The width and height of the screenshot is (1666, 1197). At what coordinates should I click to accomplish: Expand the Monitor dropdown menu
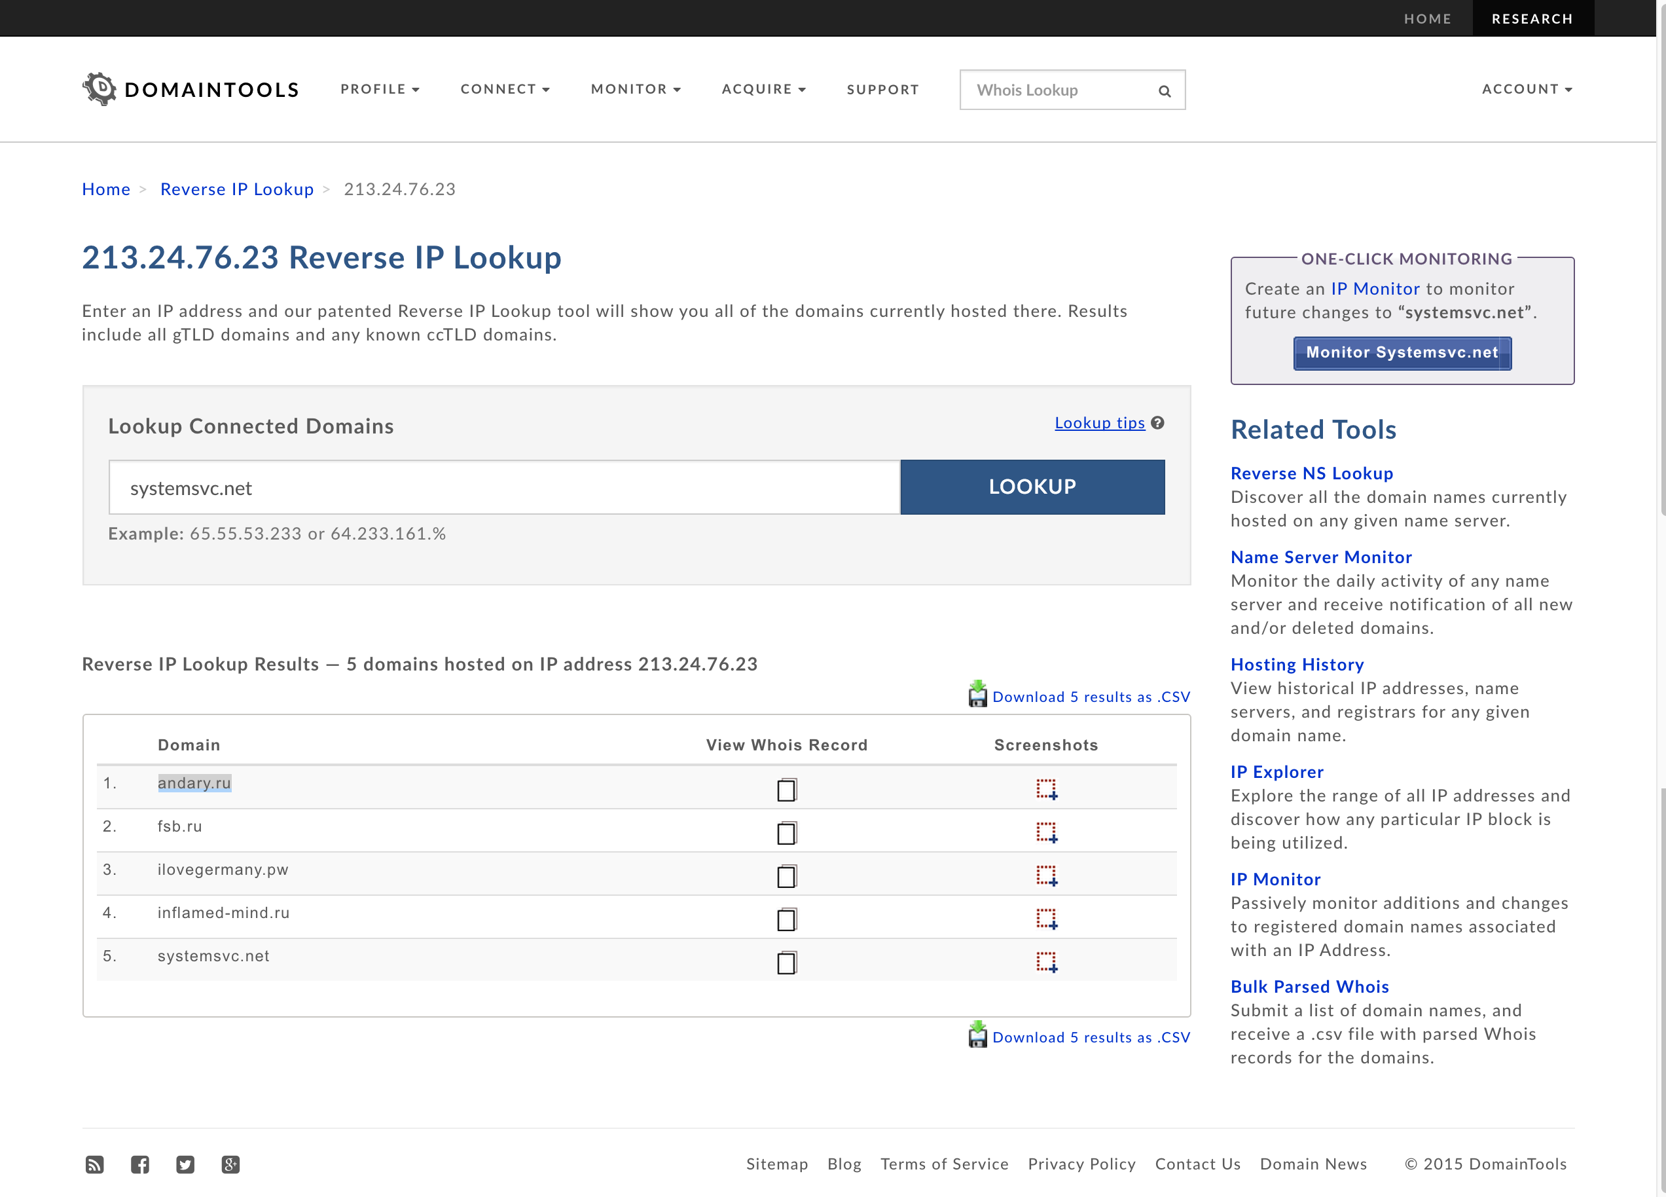[x=636, y=89]
